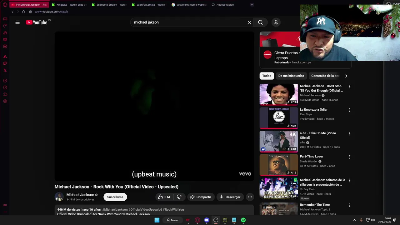Click the taskbar Buscar search box
This screenshot has height=225, width=400.
pos(173,220)
